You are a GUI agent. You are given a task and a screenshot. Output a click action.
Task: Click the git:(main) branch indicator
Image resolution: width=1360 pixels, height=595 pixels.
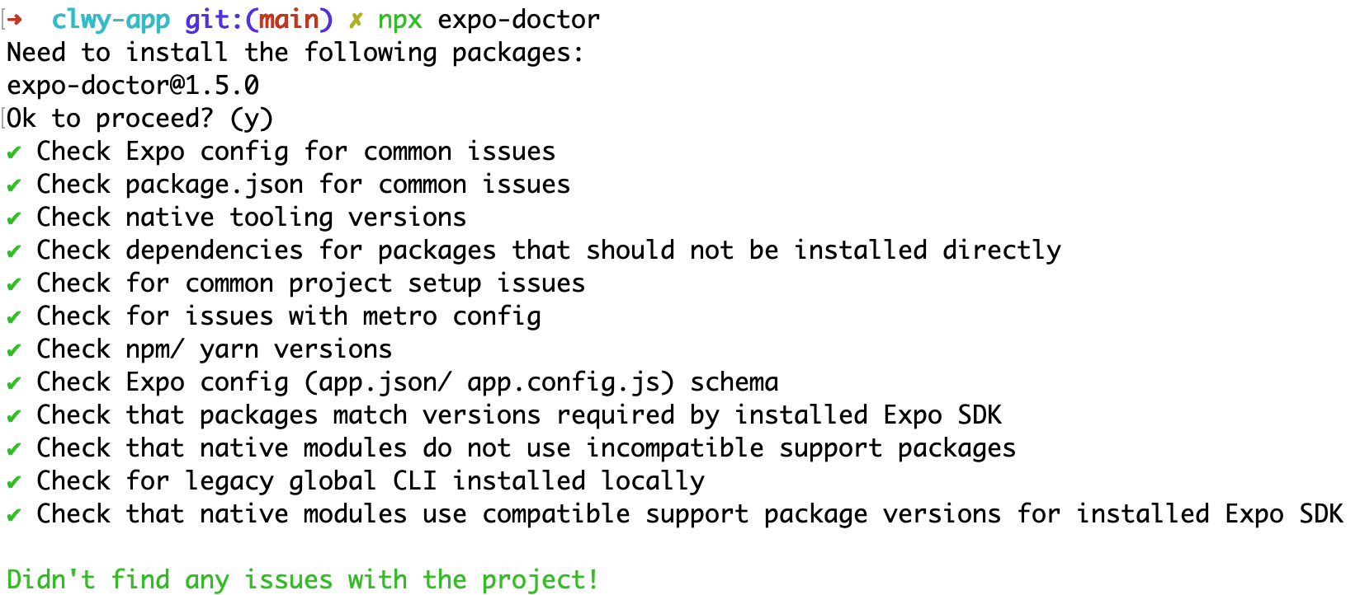258,19
